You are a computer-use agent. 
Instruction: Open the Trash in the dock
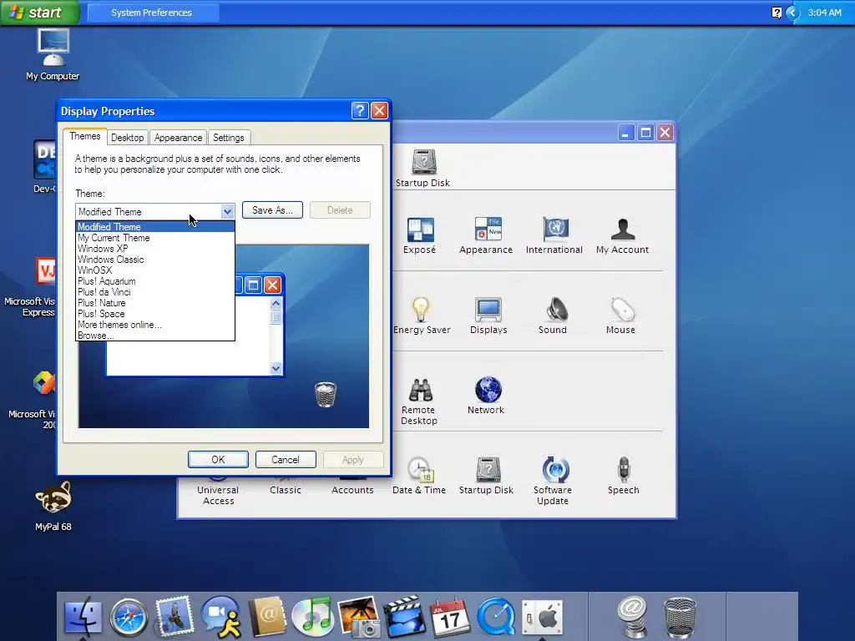coord(680,618)
